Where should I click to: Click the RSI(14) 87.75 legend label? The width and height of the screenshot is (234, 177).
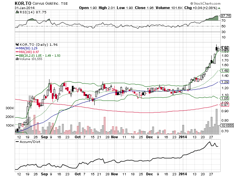(33, 12)
